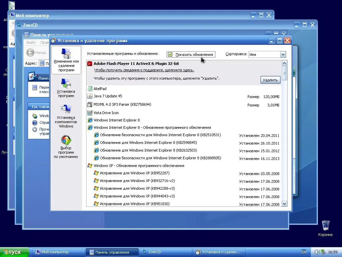
Task: Toggle the Show updates checkbox
Action: [170, 55]
